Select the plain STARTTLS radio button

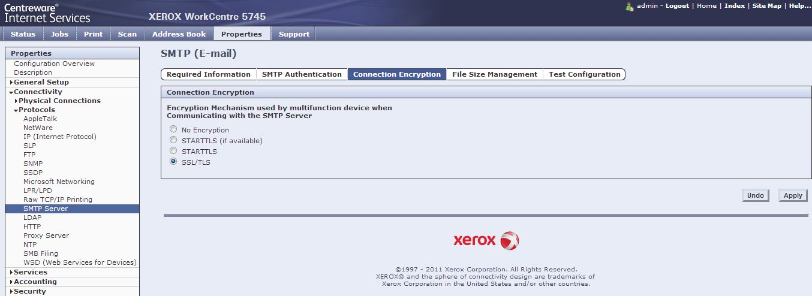point(173,151)
